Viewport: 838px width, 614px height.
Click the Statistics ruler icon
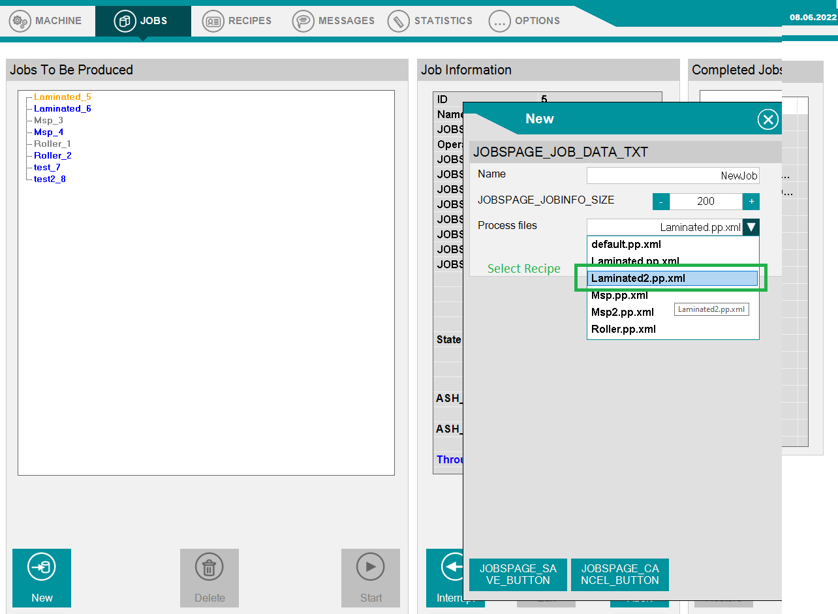[399, 20]
